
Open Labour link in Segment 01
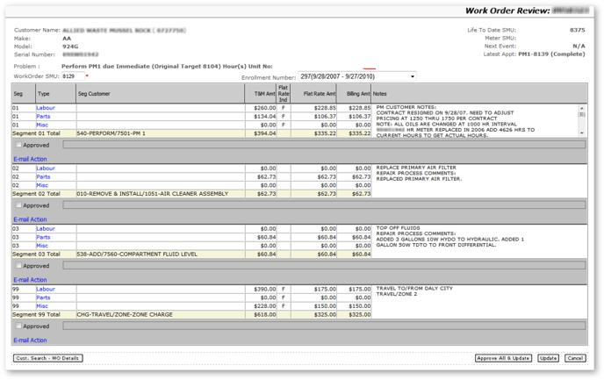pyautogui.click(x=45, y=108)
